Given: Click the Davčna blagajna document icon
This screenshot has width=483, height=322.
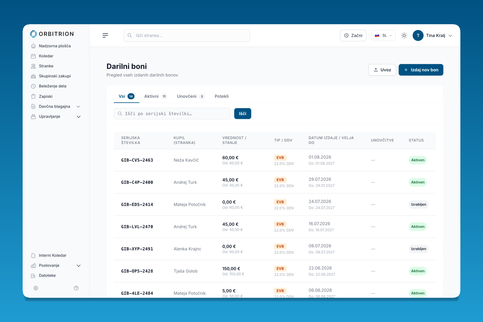Looking at the screenshot, I should (x=33, y=107).
